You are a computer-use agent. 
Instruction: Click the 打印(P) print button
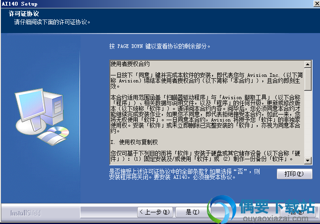(294, 174)
